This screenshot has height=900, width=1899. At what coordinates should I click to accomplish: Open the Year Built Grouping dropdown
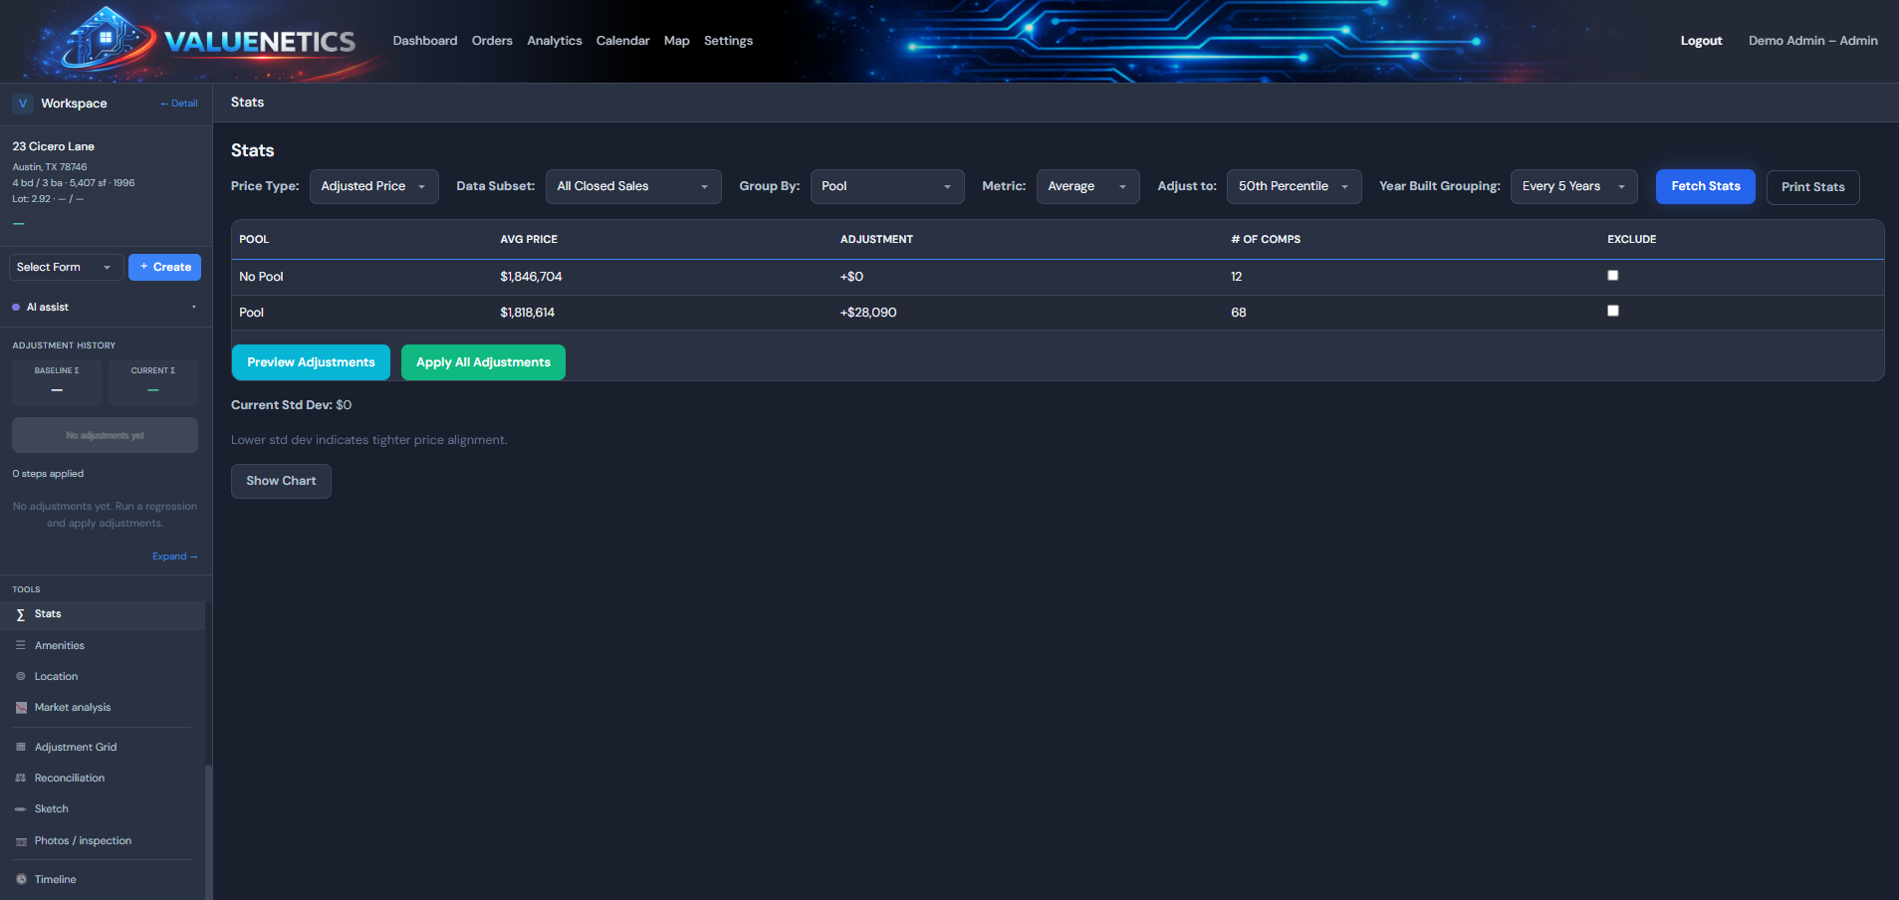tap(1572, 187)
